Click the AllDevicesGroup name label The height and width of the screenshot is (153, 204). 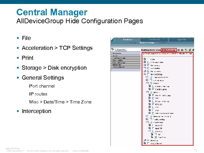169,50
